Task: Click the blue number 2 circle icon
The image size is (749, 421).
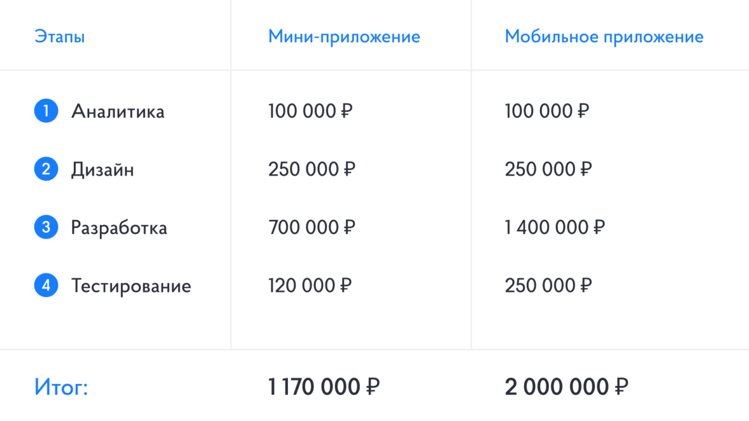Action: click(x=46, y=170)
